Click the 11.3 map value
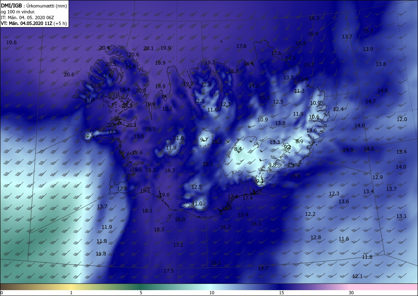The height and width of the screenshot is (296, 418). [x=299, y=91]
